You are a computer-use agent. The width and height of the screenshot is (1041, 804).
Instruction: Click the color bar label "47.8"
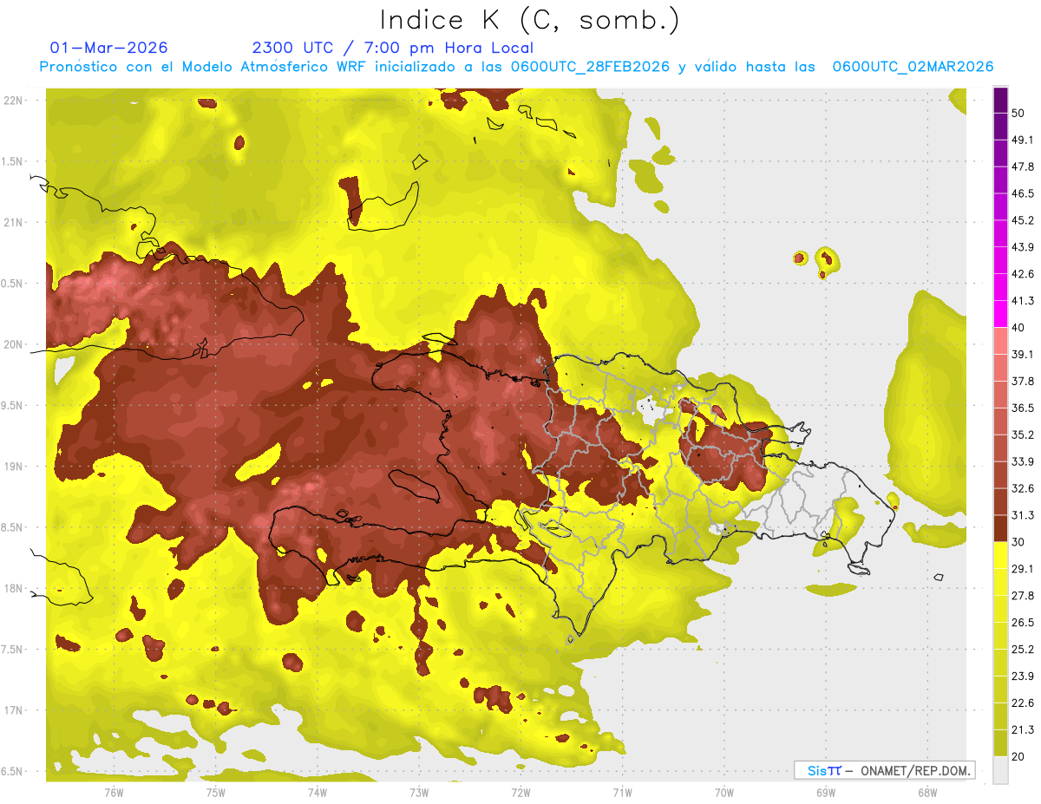1023,167
